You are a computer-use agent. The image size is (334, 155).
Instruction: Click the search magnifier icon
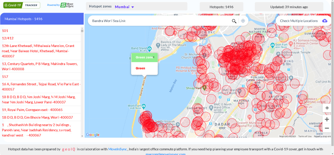(234, 21)
